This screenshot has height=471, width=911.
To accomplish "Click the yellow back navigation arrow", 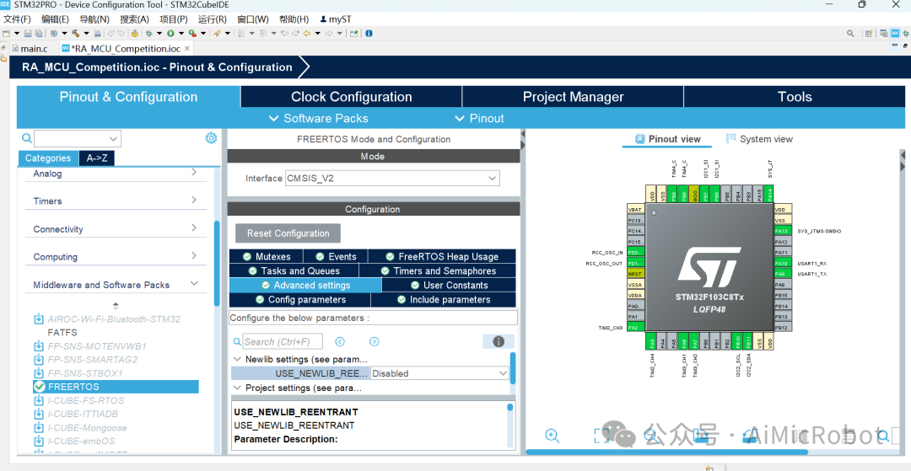I will [x=307, y=34].
